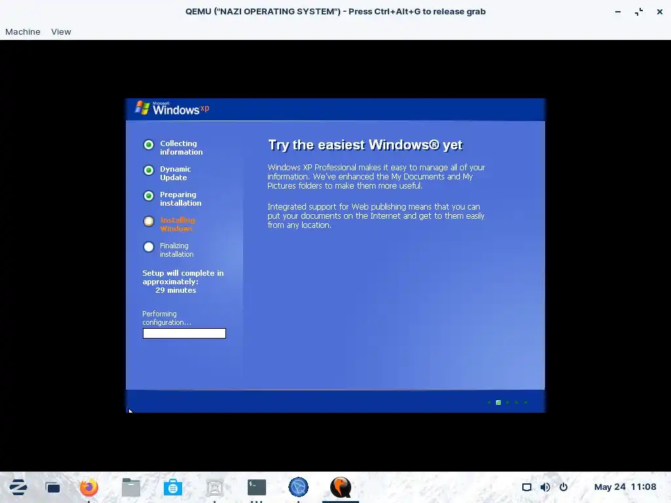The image size is (671, 503).
Task: Click the 'Integrated support for Web publishing' paragraph
Action: [x=375, y=215]
